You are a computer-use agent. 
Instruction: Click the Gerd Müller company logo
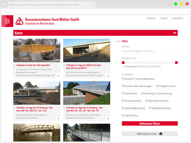pos(19,21)
